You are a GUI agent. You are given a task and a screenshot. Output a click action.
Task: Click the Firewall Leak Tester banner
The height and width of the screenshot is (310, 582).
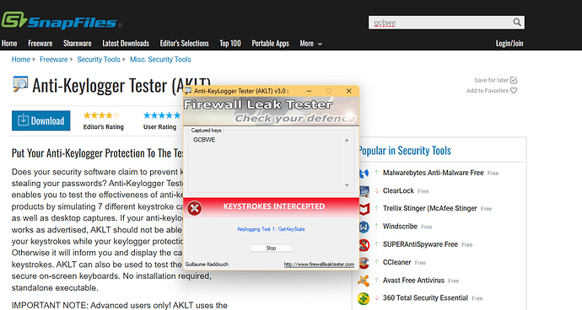(x=272, y=111)
